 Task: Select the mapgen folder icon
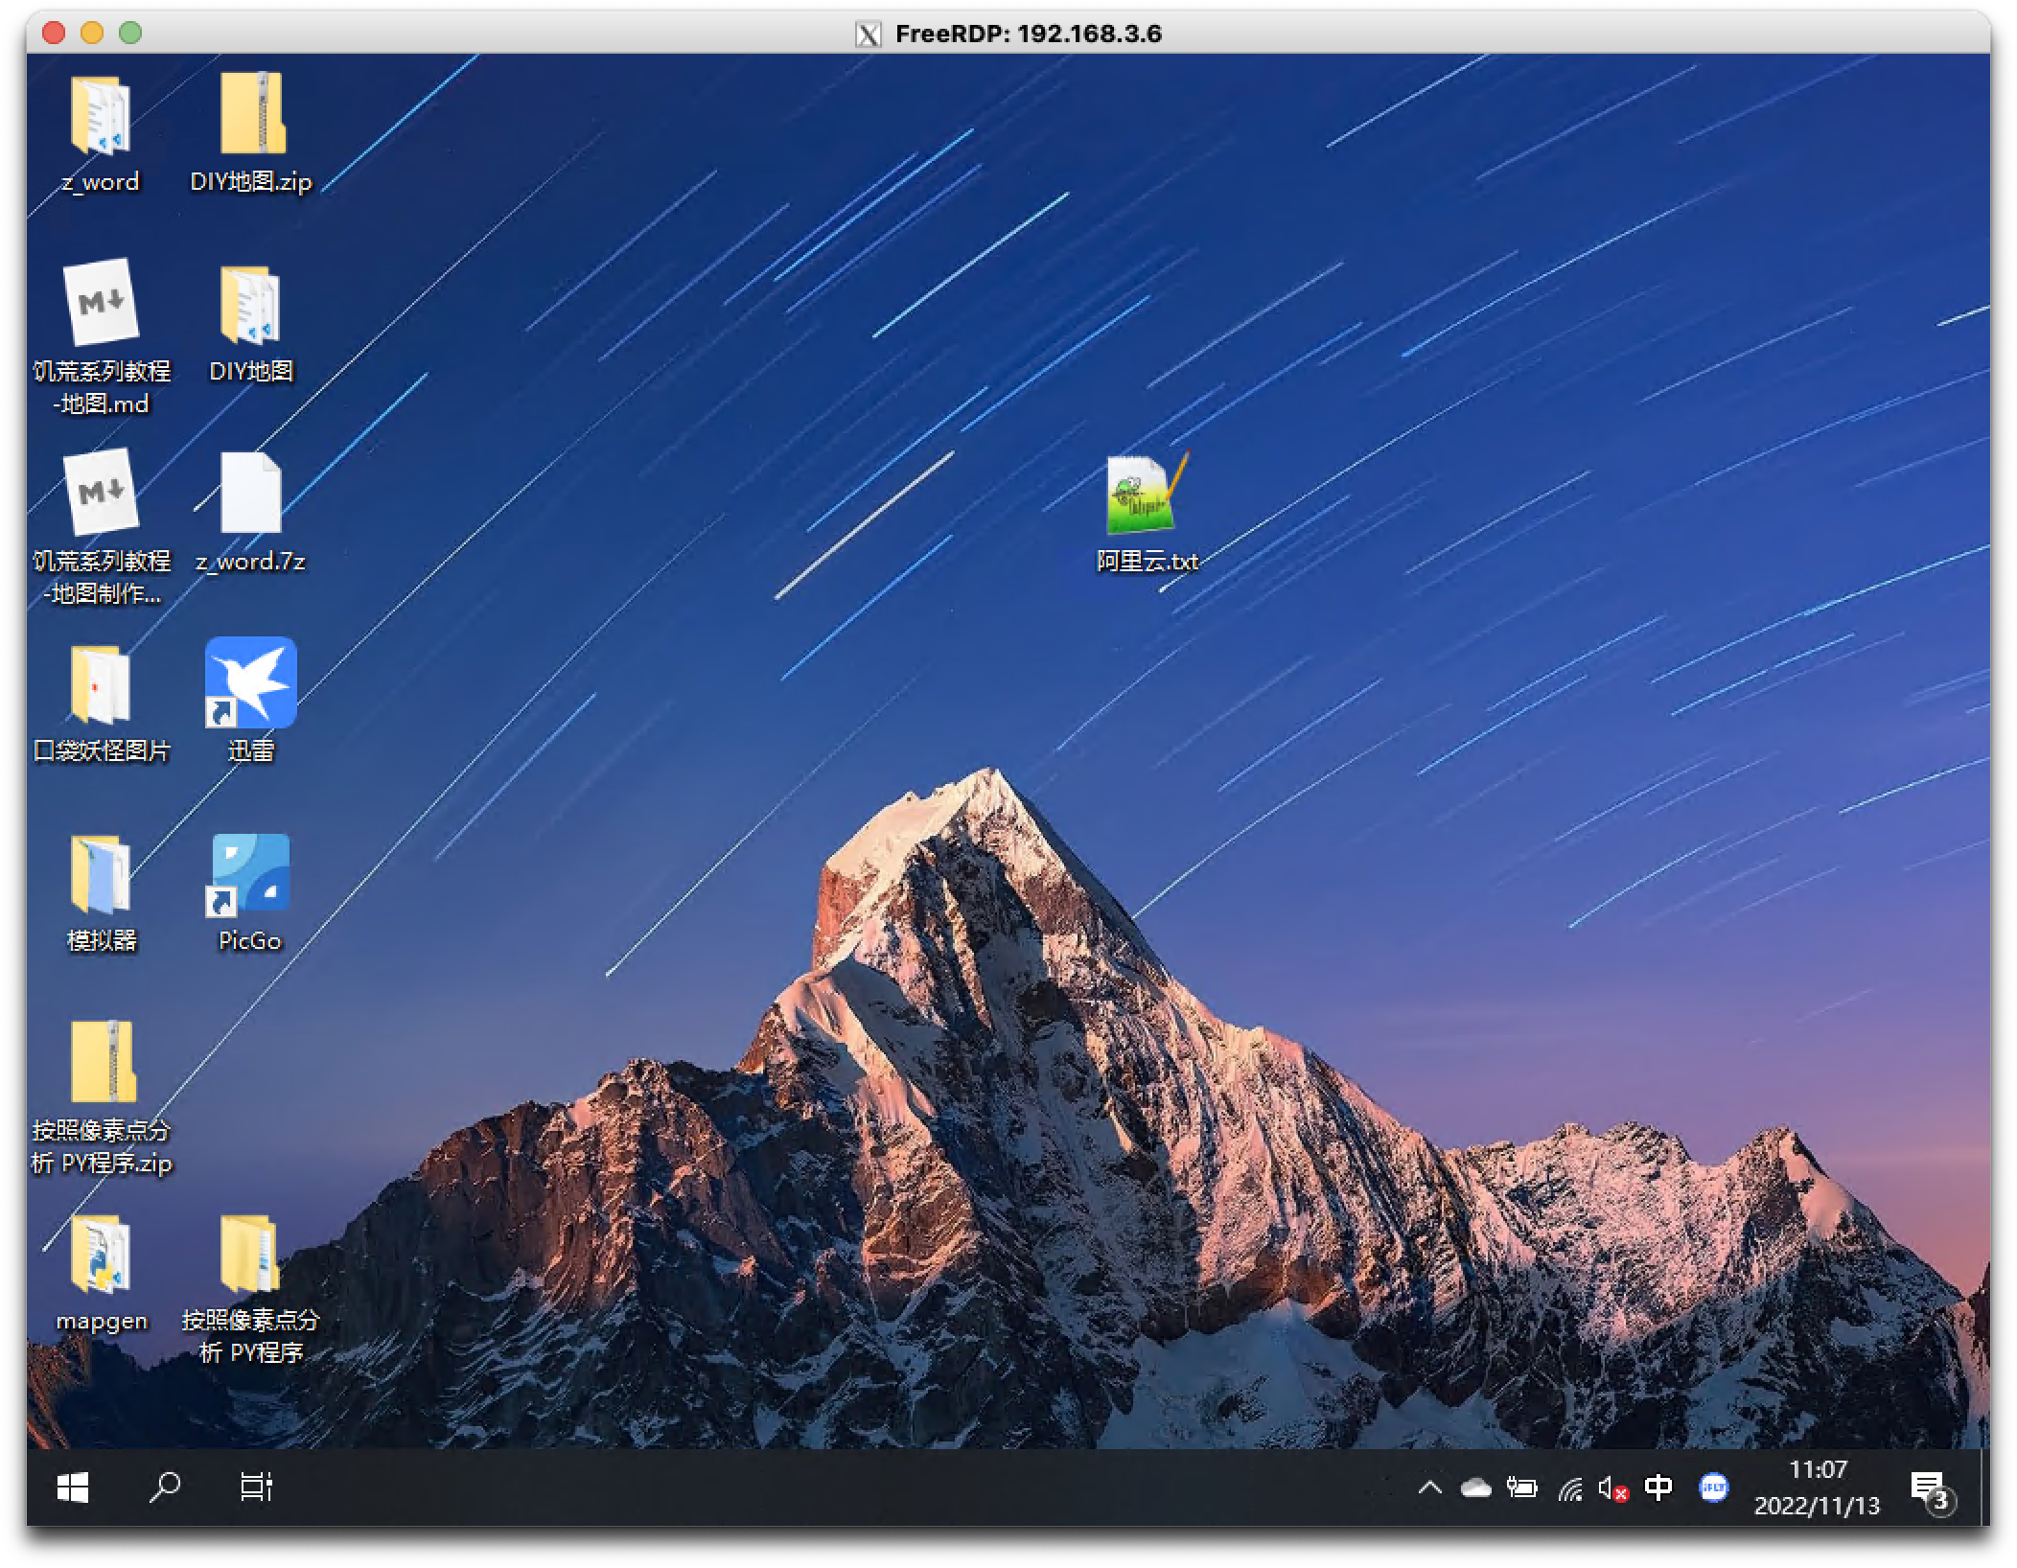click(100, 1254)
